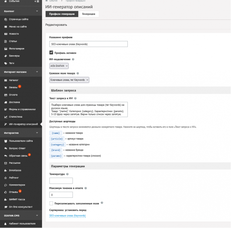This screenshot has height=228, width=231.
Task: Click the Рейтинг star icon
Action: pyautogui.click(x=6, y=178)
